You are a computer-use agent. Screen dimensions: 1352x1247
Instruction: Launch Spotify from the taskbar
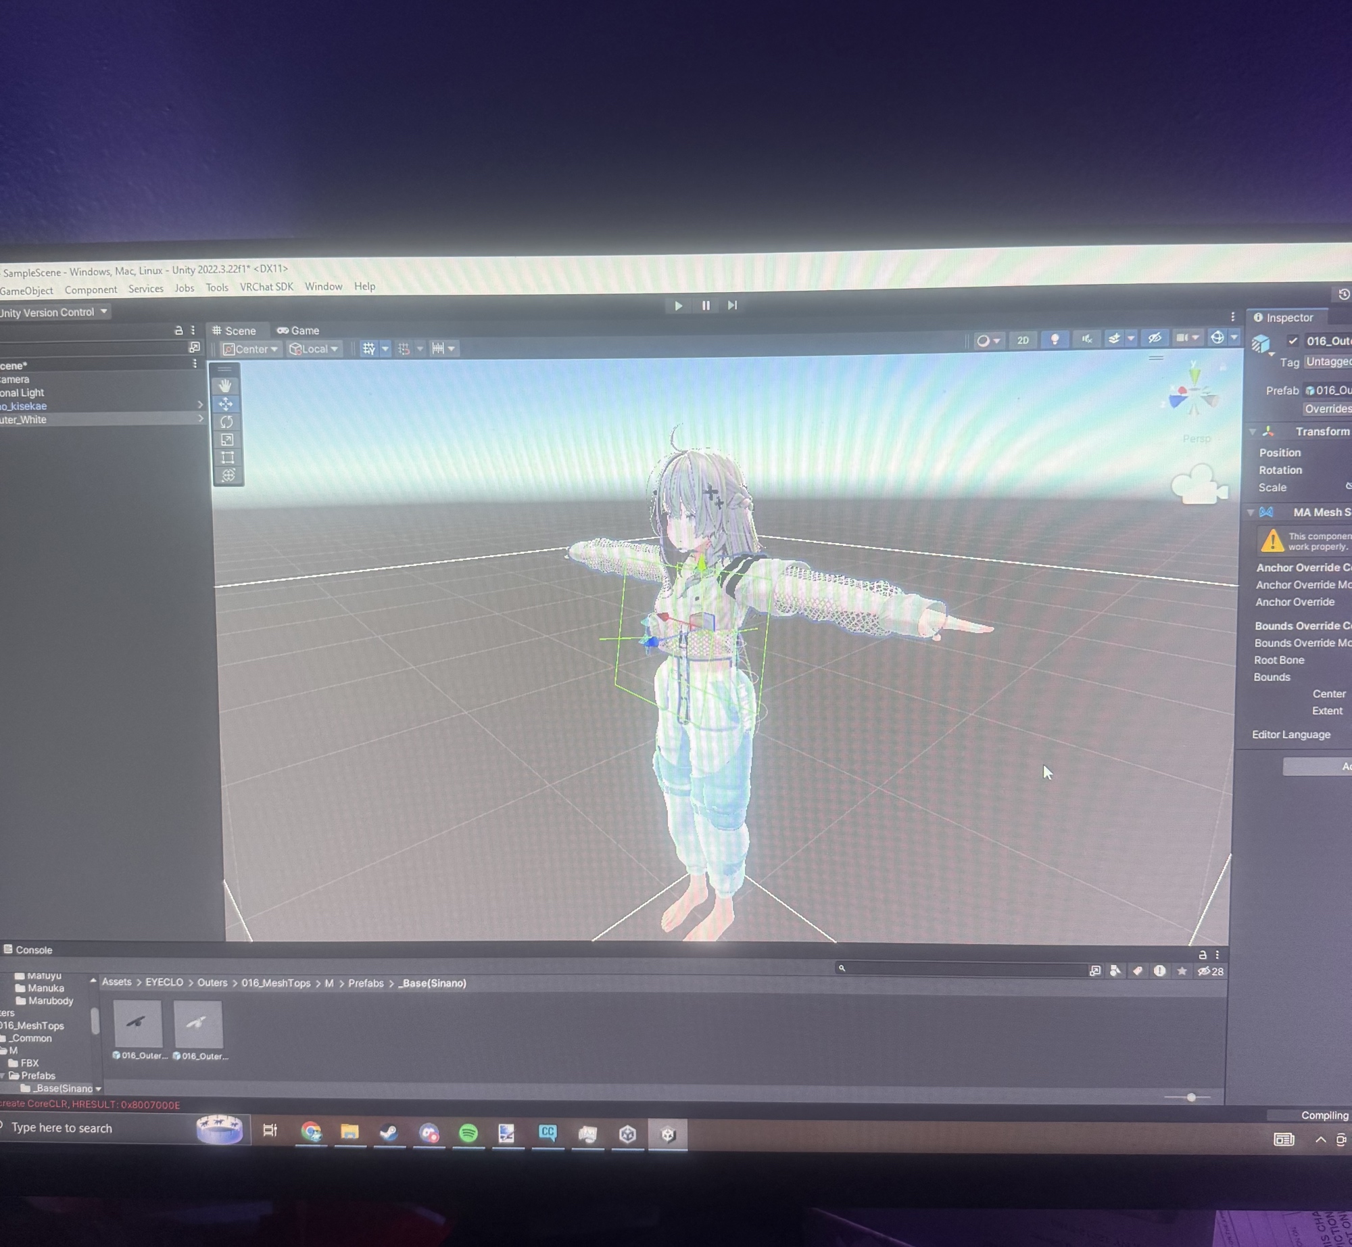click(x=468, y=1133)
